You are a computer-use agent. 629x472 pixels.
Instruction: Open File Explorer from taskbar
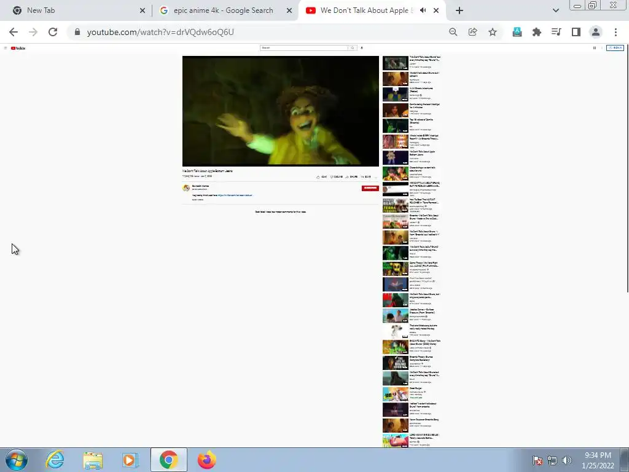pyautogui.click(x=93, y=460)
